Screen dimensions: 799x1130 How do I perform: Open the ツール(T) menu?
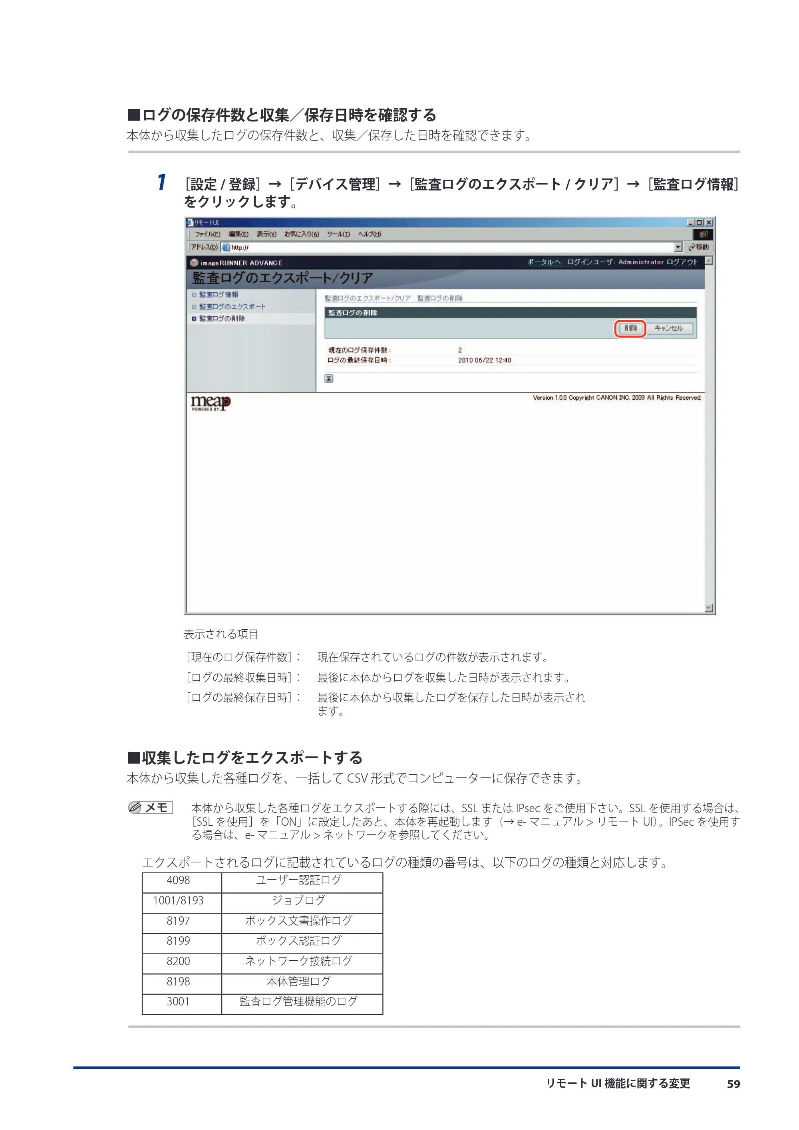339,234
